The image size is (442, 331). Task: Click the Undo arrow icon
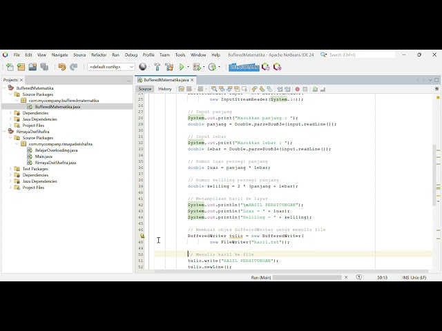(x=62, y=67)
